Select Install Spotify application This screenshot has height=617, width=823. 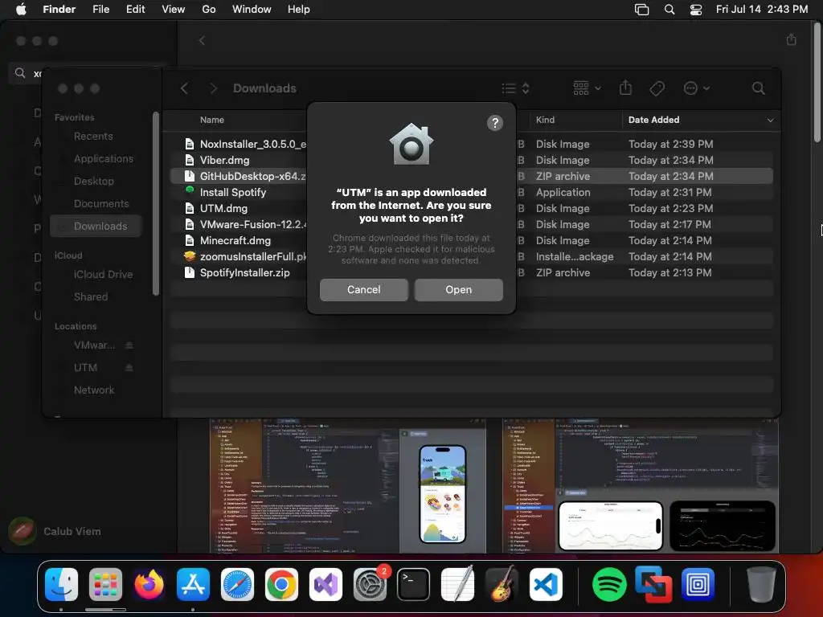pos(471,193)
